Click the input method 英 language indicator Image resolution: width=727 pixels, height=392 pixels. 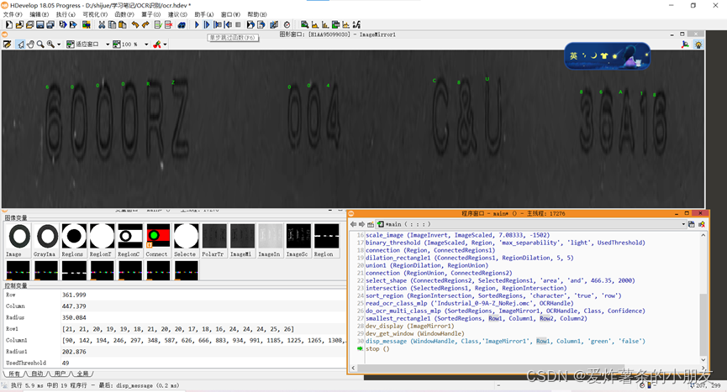coord(573,55)
